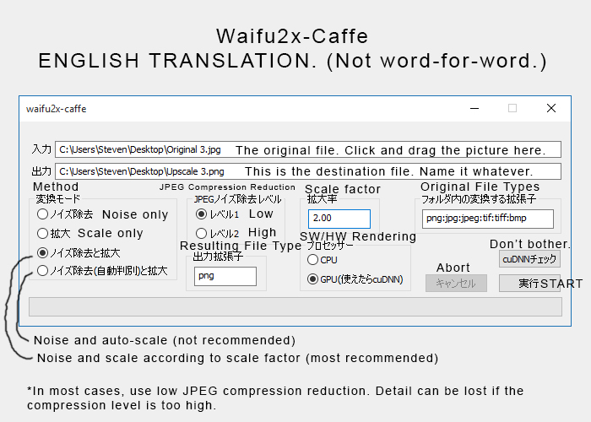Image resolution: width=591 pixels, height=422 pixels.
Task: Choose レベル1 Low noise reduction level
Action: point(218,214)
